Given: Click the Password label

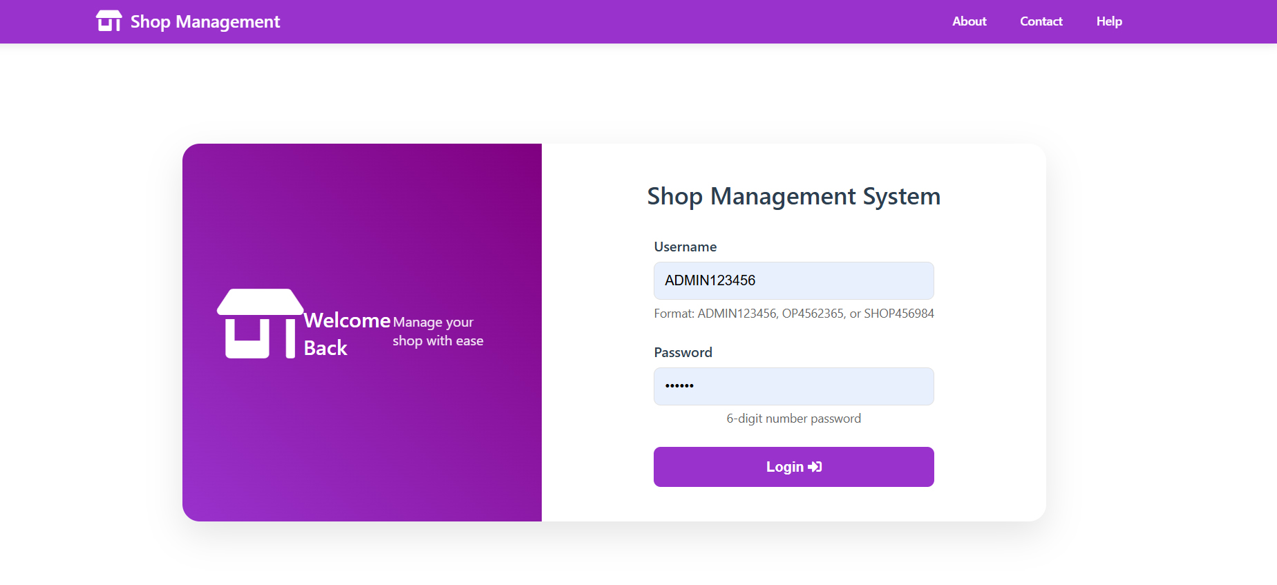Looking at the screenshot, I should pos(683,352).
